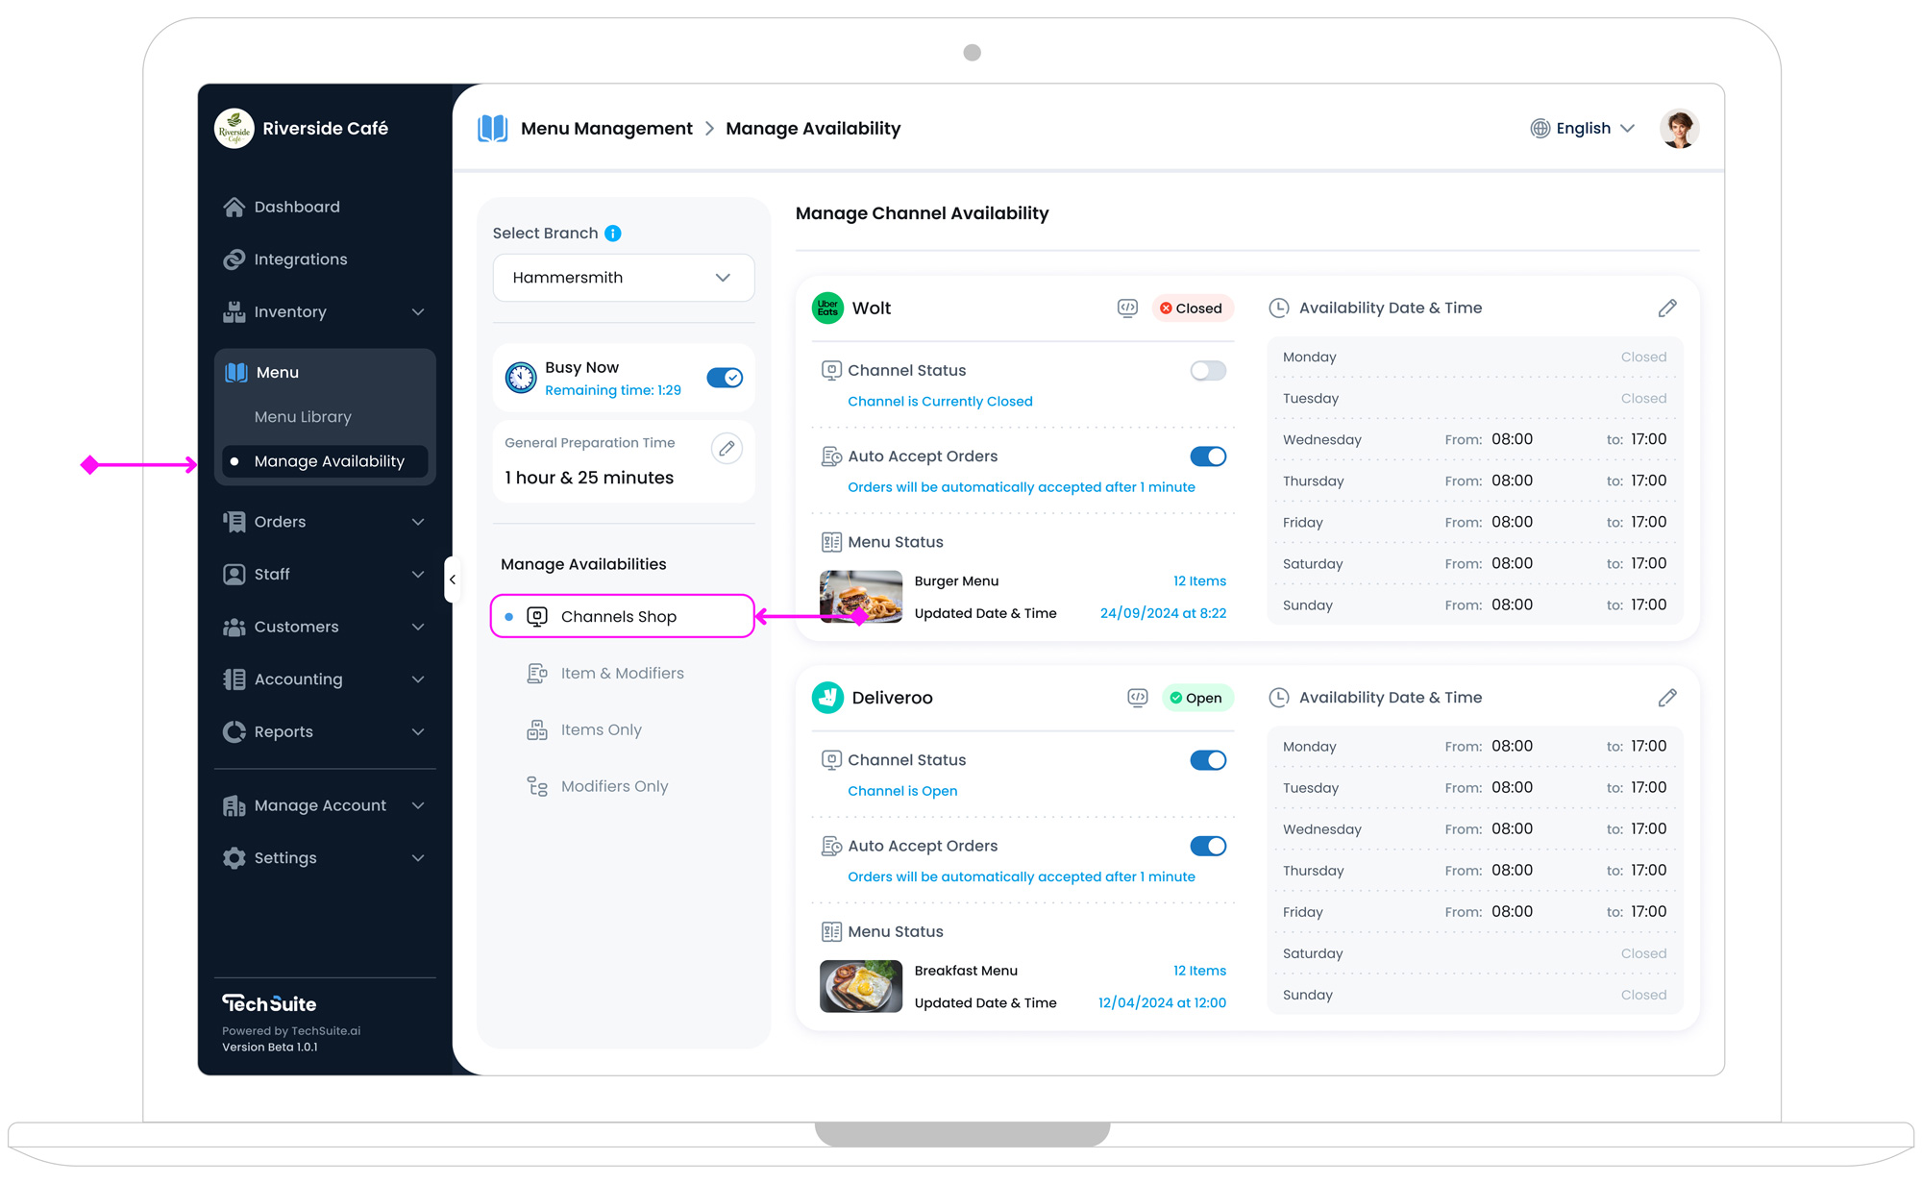Select the Modifiers Only icon
The width and height of the screenshot is (1922, 1184).
pos(537,785)
